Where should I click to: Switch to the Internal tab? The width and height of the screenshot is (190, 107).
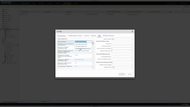coord(86,36)
